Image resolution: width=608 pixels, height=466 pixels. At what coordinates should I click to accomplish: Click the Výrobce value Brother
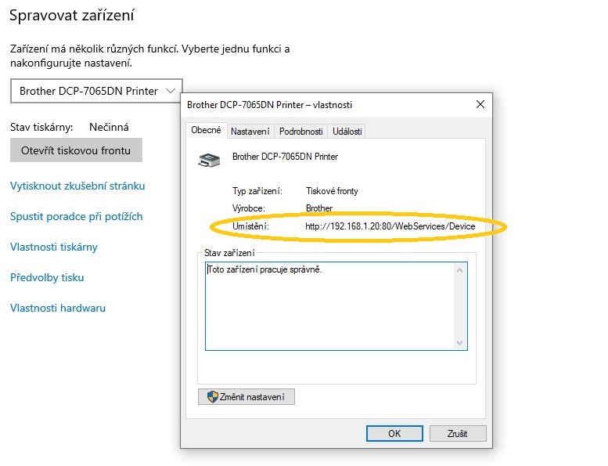(319, 208)
